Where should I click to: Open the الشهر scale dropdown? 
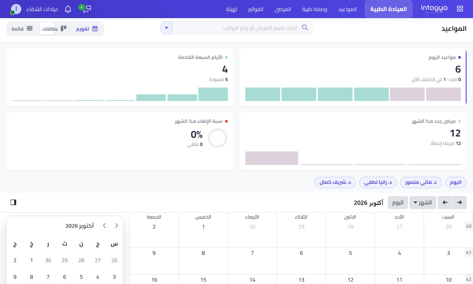point(423,202)
